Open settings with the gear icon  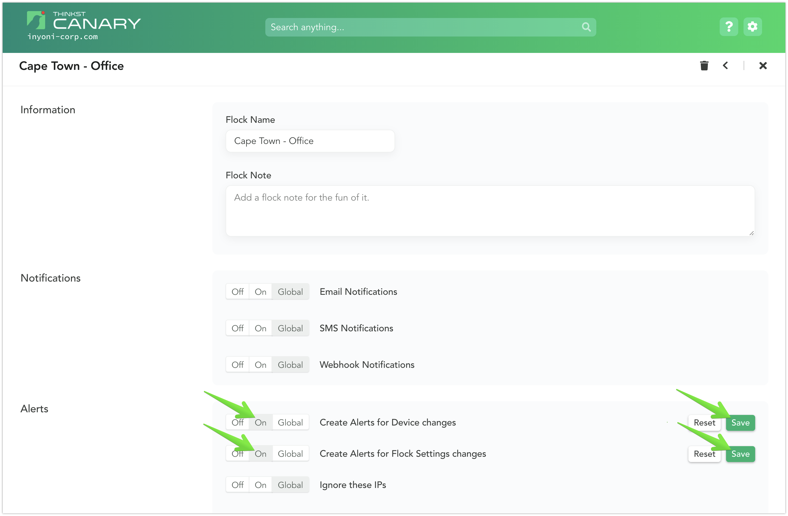(x=753, y=26)
